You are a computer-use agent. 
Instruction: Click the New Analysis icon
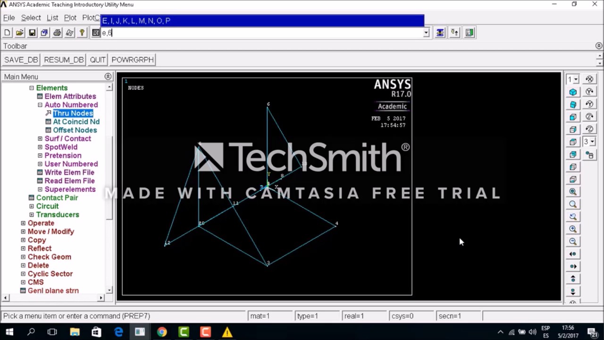click(x=7, y=33)
